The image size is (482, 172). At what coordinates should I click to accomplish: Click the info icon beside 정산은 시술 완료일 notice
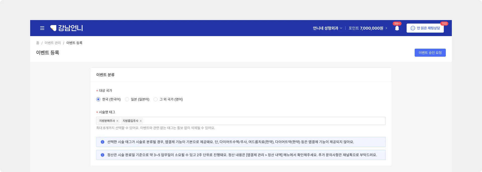(103, 155)
